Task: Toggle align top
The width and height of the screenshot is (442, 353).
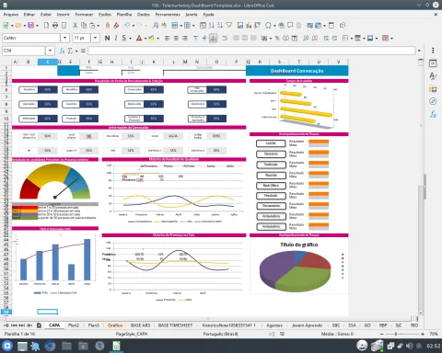Action: (196, 38)
